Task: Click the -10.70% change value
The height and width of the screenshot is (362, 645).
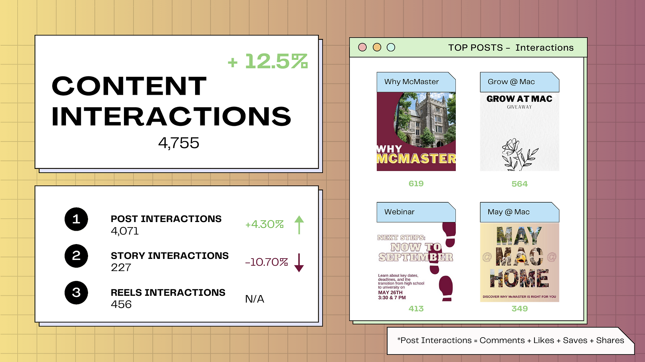Action: (266, 262)
